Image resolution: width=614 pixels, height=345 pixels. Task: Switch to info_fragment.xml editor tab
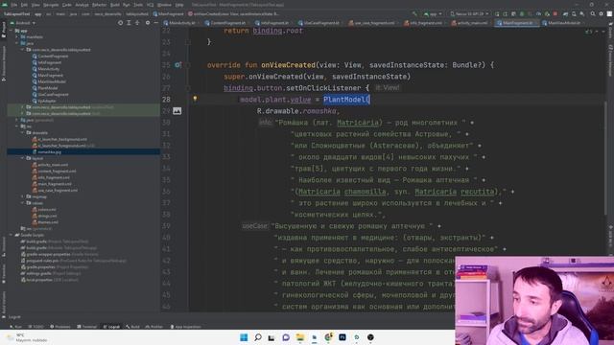pos(424,23)
